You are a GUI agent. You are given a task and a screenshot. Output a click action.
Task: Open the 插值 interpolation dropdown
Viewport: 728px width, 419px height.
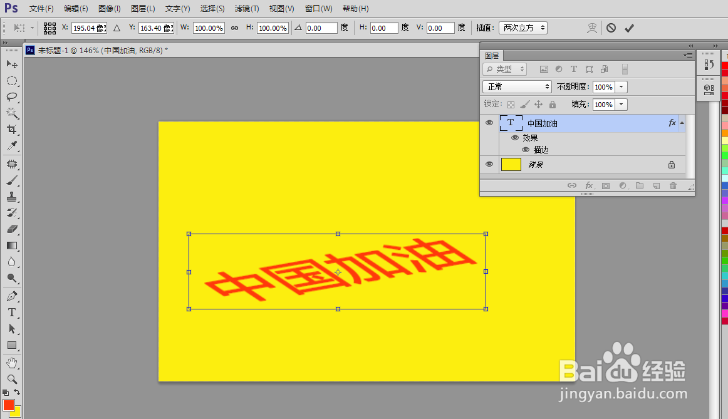point(523,28)
